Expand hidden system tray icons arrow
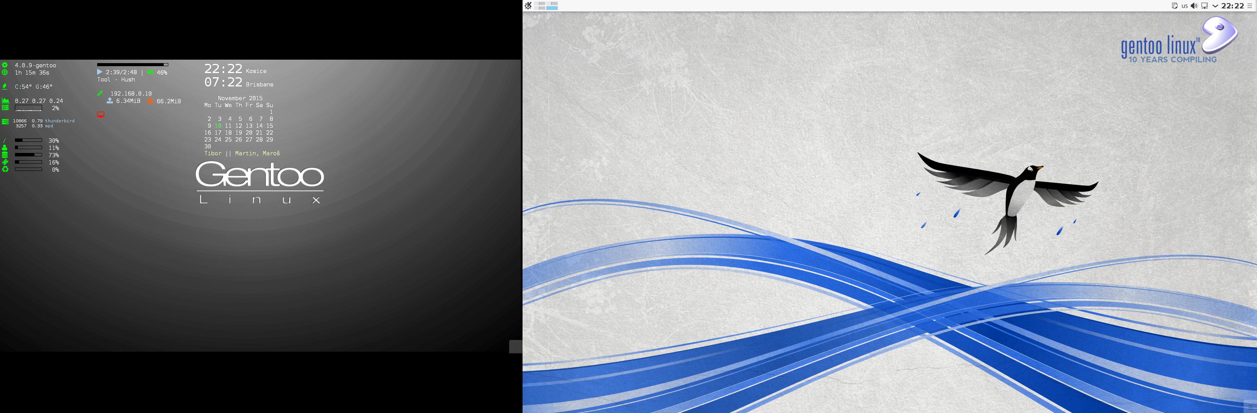Screen dimensions: 1257x413 point(1215,6)
